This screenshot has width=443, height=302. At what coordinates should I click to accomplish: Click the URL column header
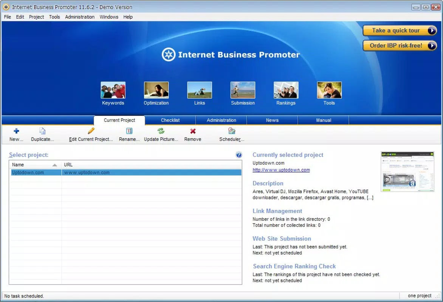152,165
